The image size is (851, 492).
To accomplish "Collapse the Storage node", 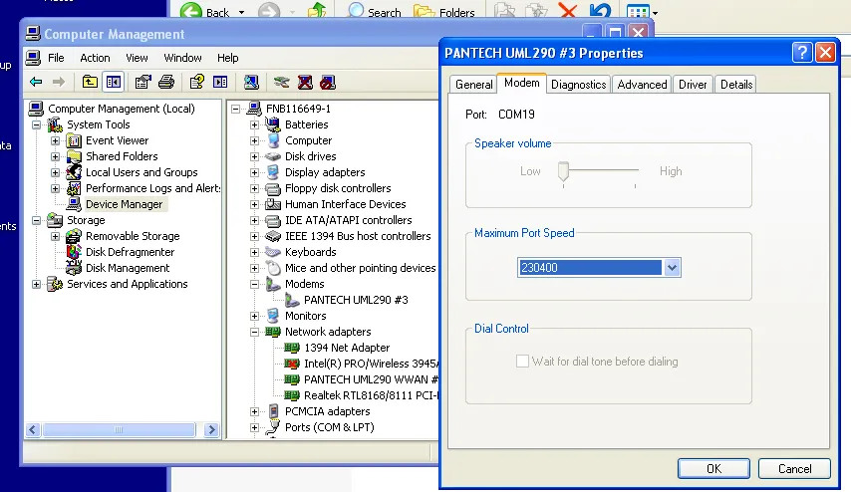I will (36, 220).
